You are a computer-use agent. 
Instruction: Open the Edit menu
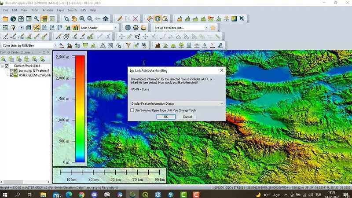[15, 10]
